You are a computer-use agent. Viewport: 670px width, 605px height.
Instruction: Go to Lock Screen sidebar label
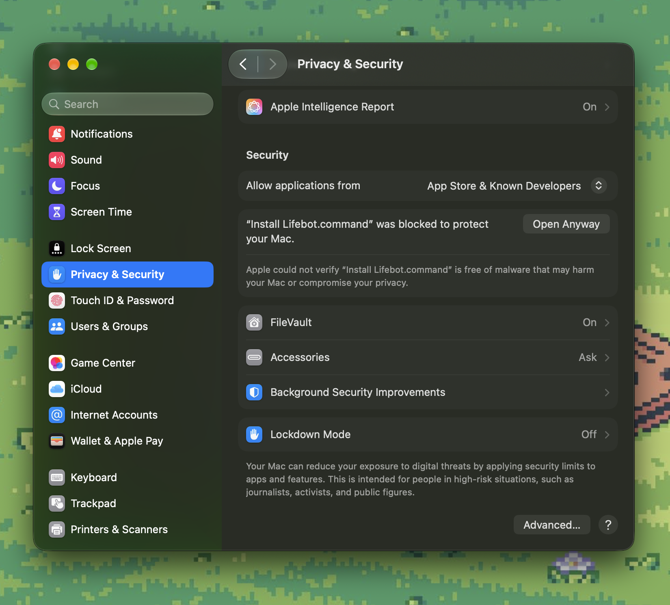click(x=101, y=248)
